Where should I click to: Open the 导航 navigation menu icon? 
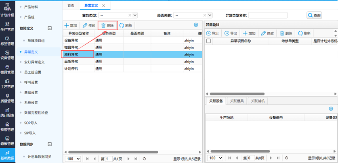click(x=7, y=7)
